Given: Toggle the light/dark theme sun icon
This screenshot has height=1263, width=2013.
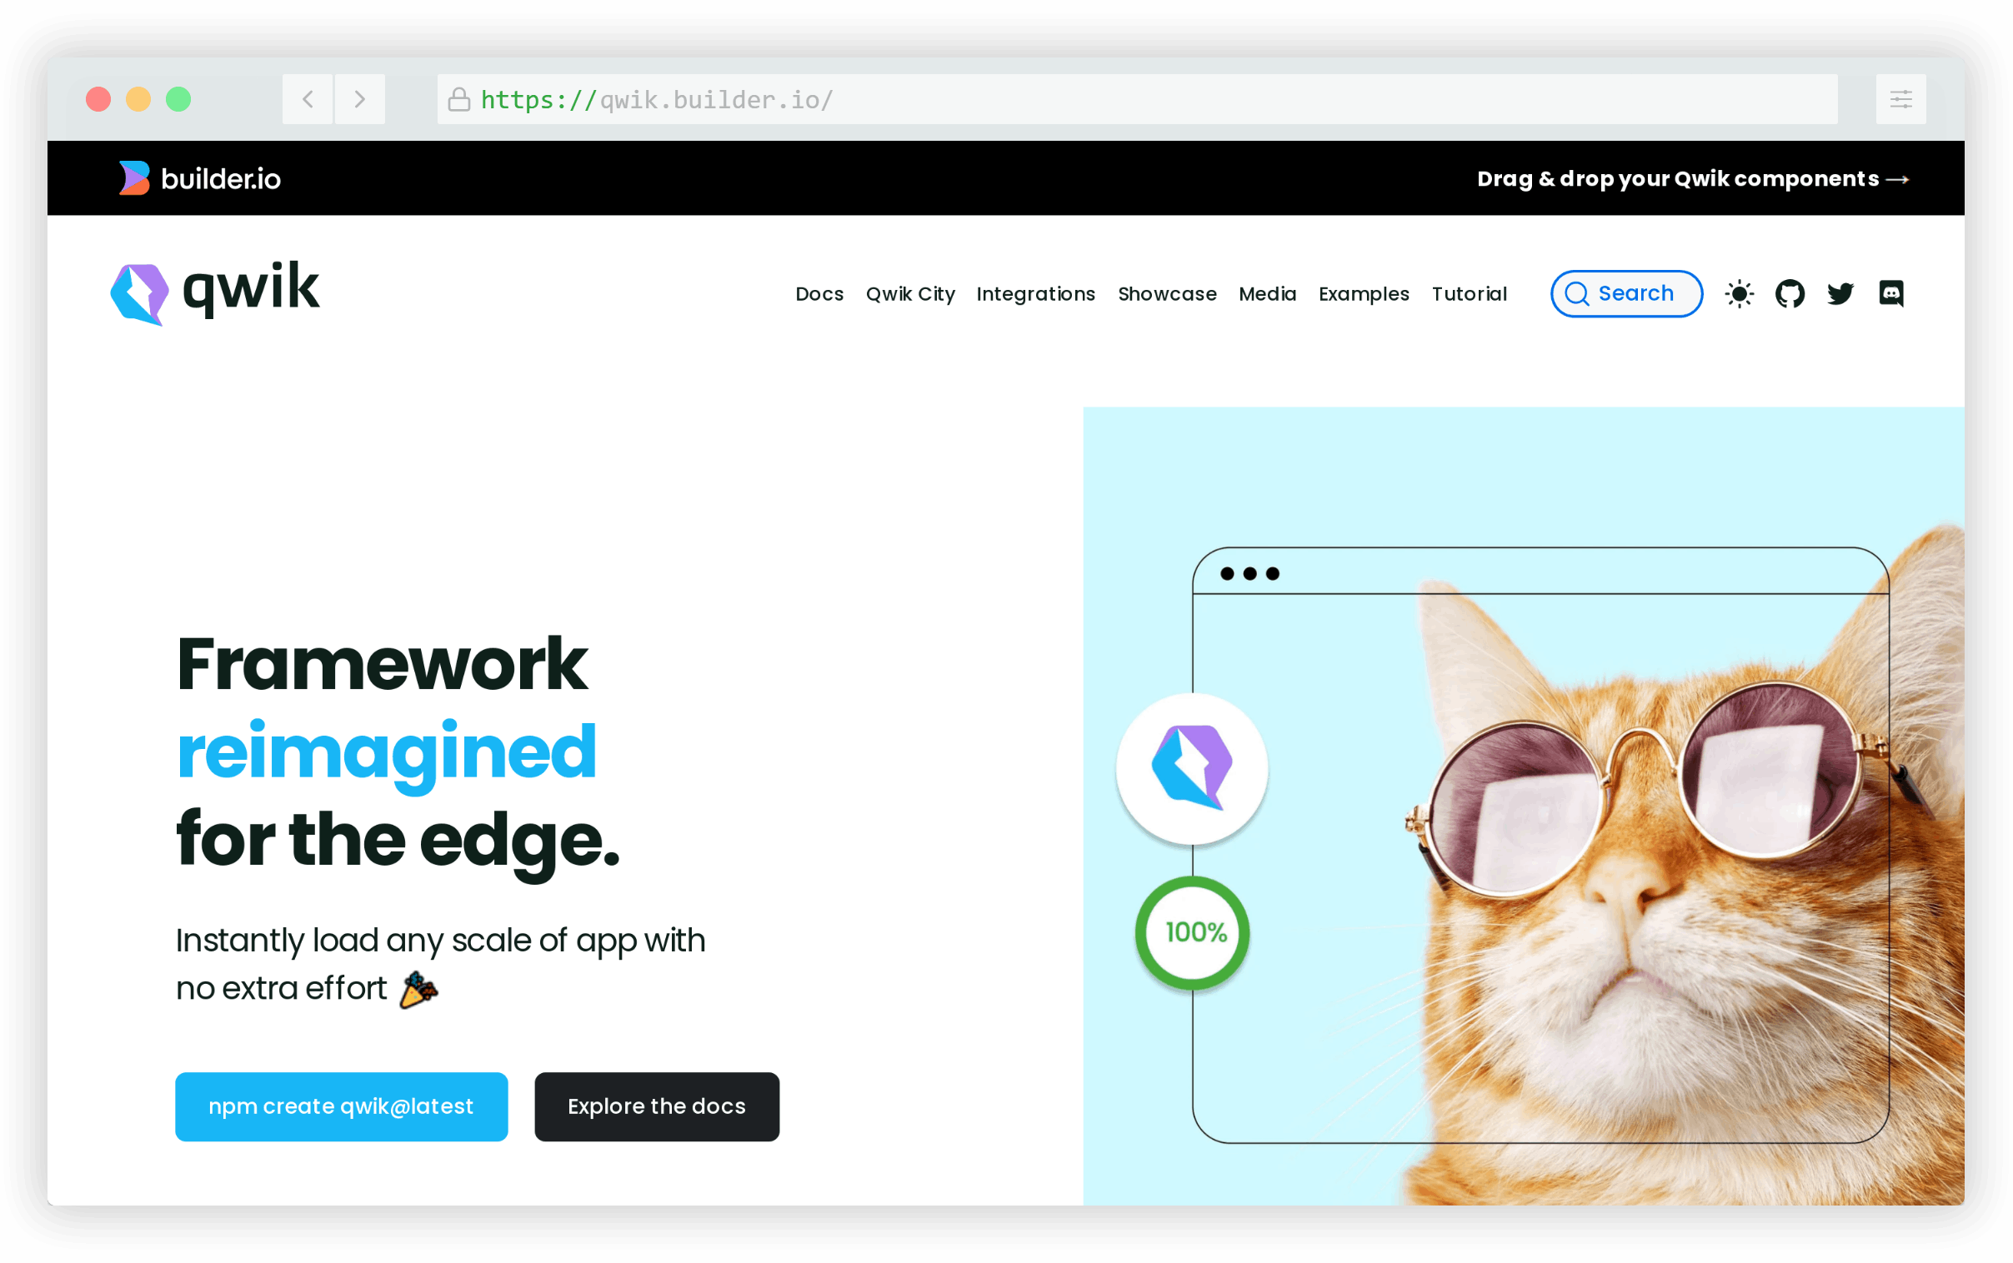Looking at the screenshot, I should point(1739,294).
